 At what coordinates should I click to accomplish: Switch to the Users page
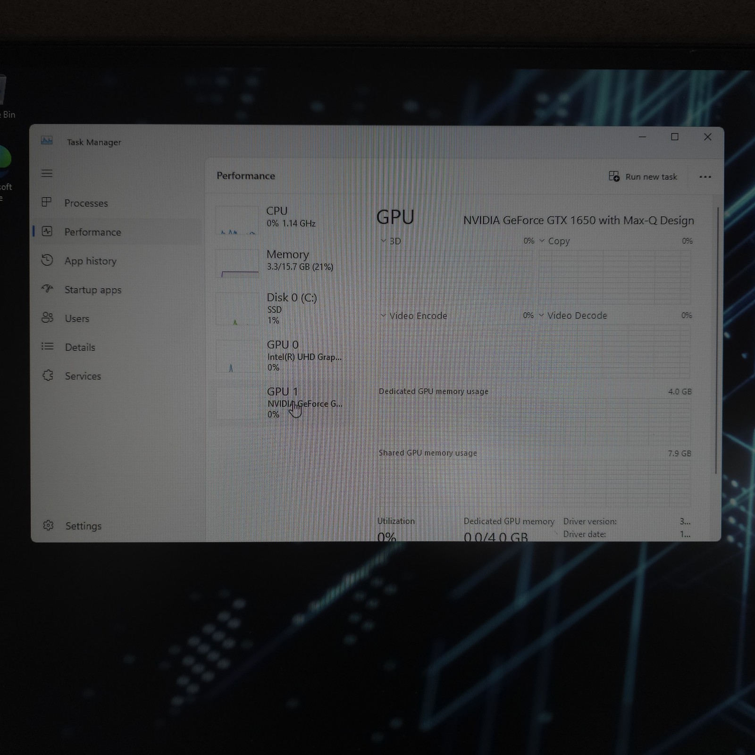click(117, 319)
